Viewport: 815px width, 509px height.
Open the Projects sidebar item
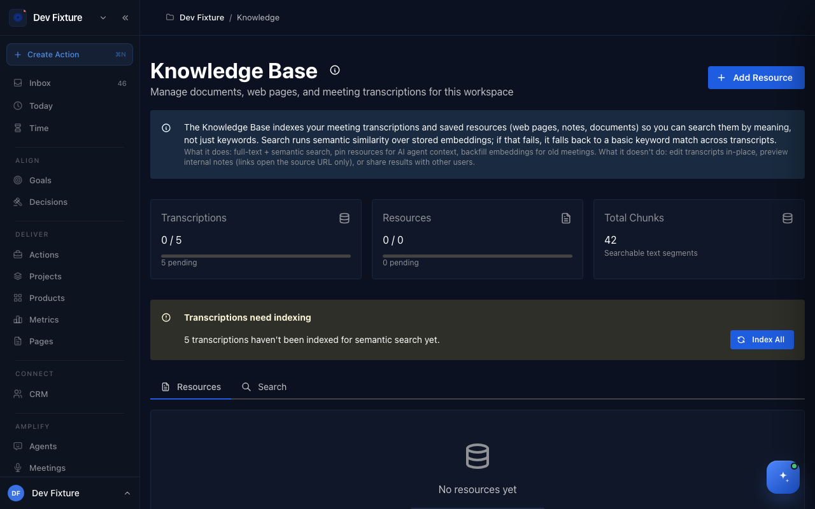coord(69,276)
